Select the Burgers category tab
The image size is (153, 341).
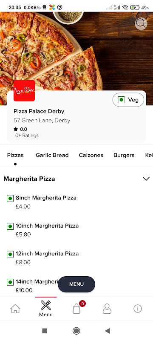tap(124, 155)
